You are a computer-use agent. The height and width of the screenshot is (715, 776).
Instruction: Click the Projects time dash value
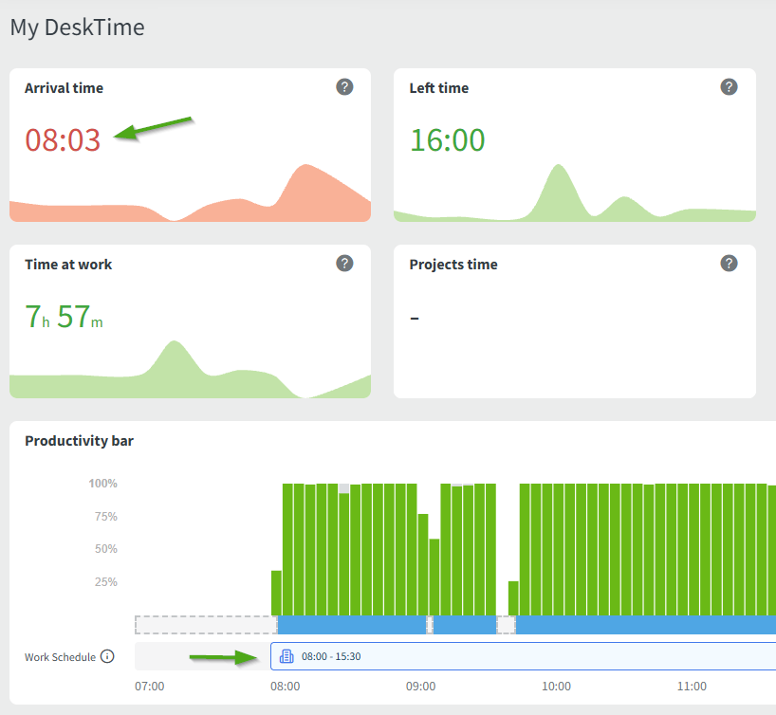[x=415, y=318]
